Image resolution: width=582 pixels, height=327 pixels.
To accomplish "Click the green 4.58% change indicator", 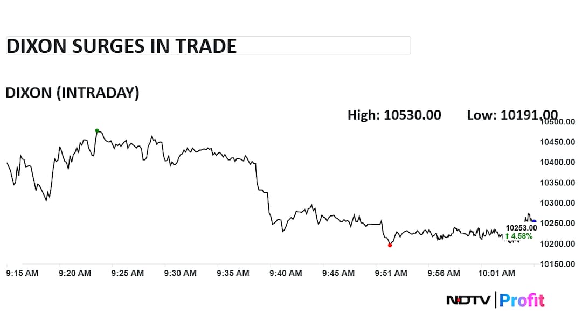I will pyautogui.click(x=518, y=236).
